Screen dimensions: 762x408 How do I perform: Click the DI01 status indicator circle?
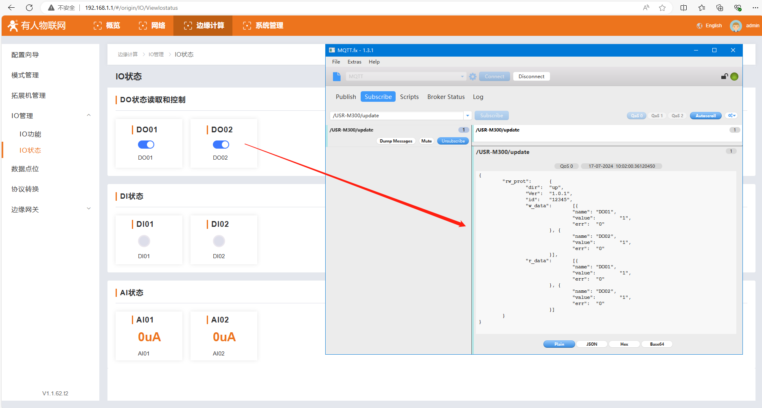[x=144, y=241]
